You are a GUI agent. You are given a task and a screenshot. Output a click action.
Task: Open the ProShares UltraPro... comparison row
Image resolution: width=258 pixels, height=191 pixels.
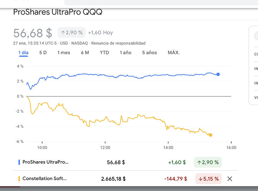(x=125, y=162)
